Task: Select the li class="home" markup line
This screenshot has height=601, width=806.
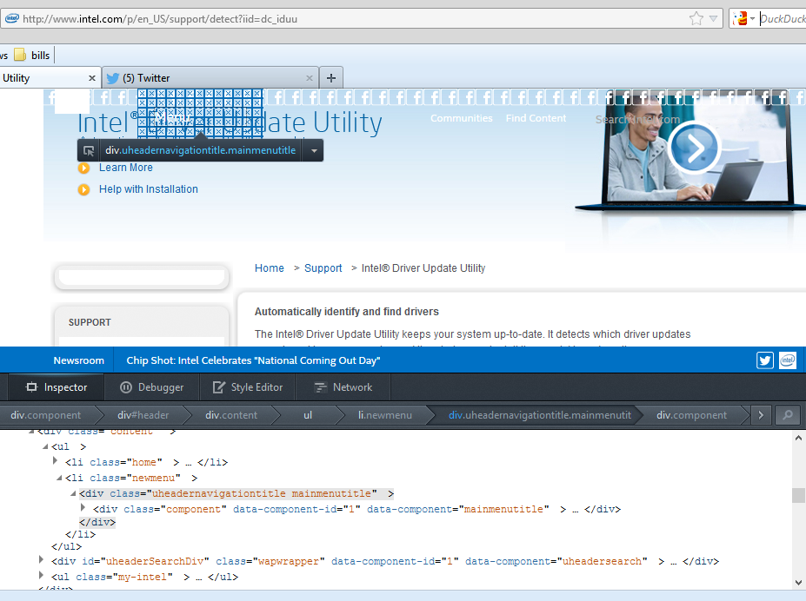Action: point(146,462)
